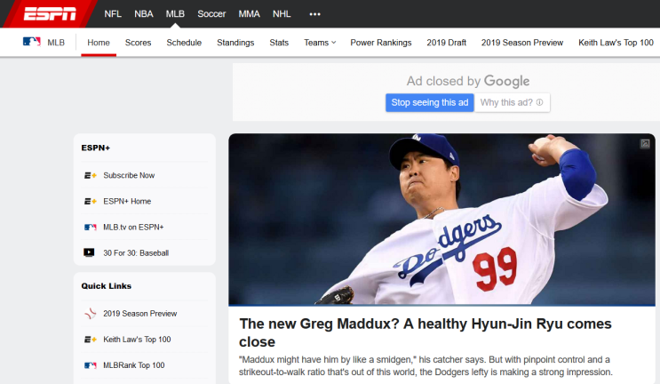The image size is (660, 384).
Task: Expand the Teams dropdown
Action: 320,43
